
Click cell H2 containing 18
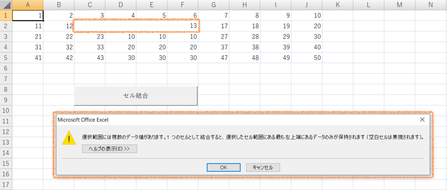[244, 26]
